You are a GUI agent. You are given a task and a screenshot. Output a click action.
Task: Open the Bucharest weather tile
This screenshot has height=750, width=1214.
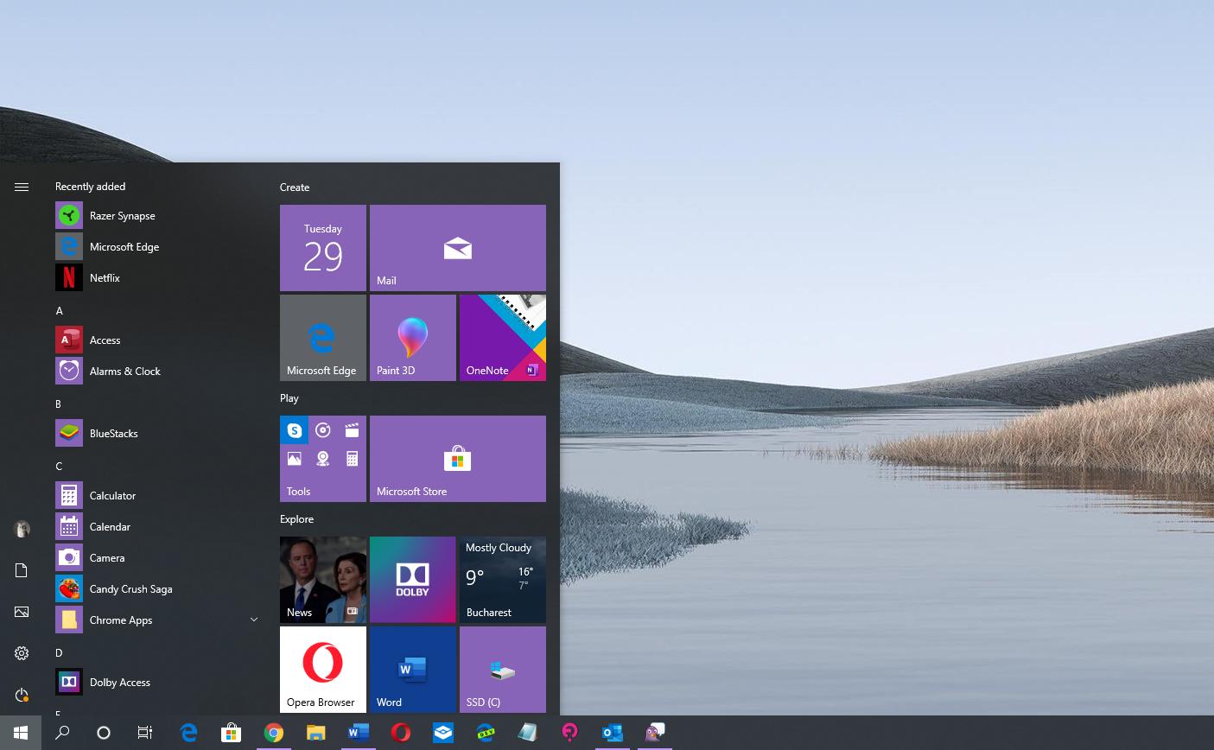pos(503,580)
